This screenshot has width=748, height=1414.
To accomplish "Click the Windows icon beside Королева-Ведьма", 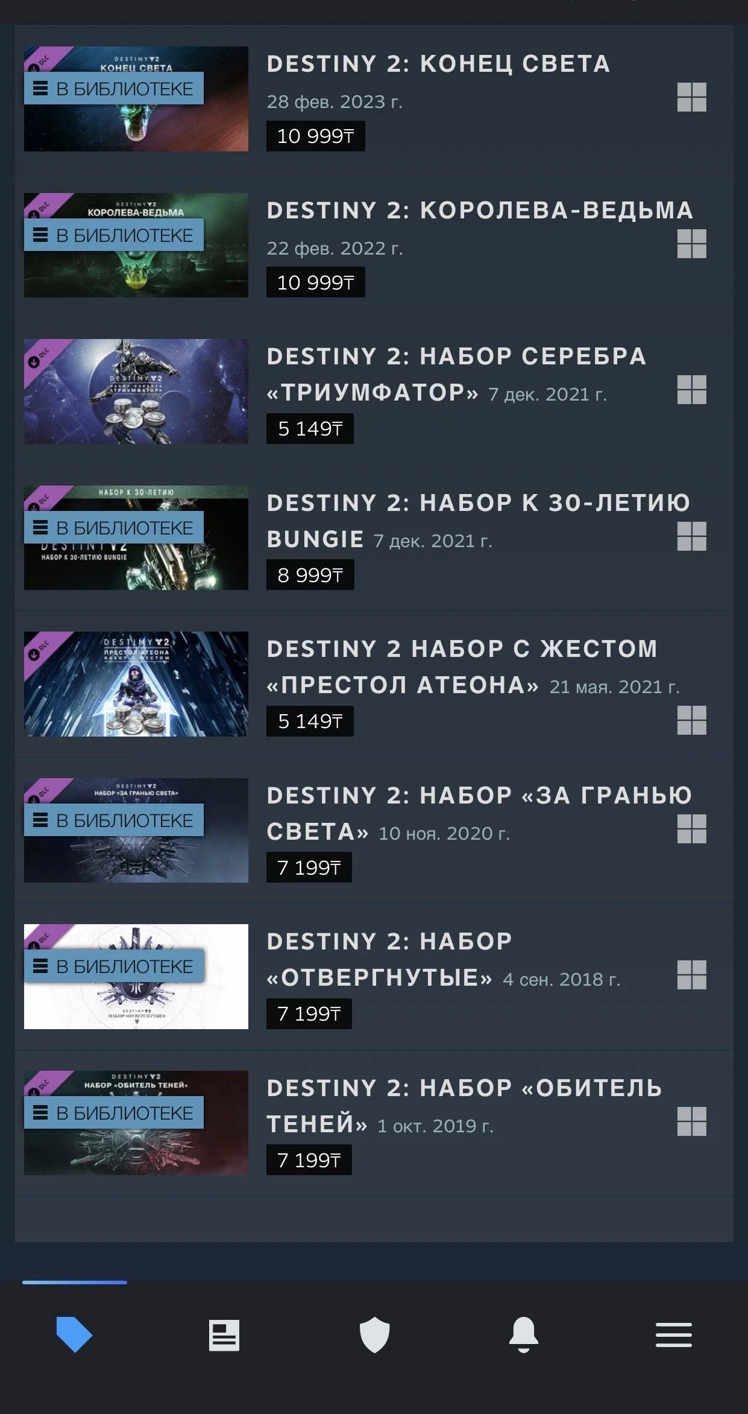I will click(x=692, y=244).
